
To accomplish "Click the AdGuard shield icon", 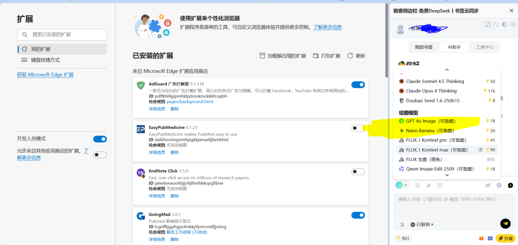I will coord(141,85).
